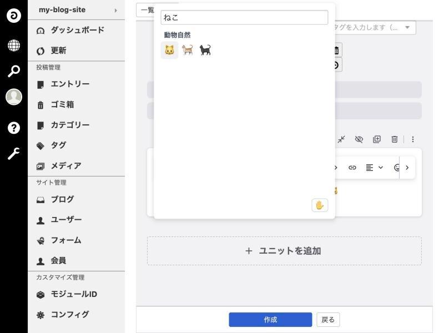Open メディア in the sidebar
444x333 pixels.
tap(77, 166)
